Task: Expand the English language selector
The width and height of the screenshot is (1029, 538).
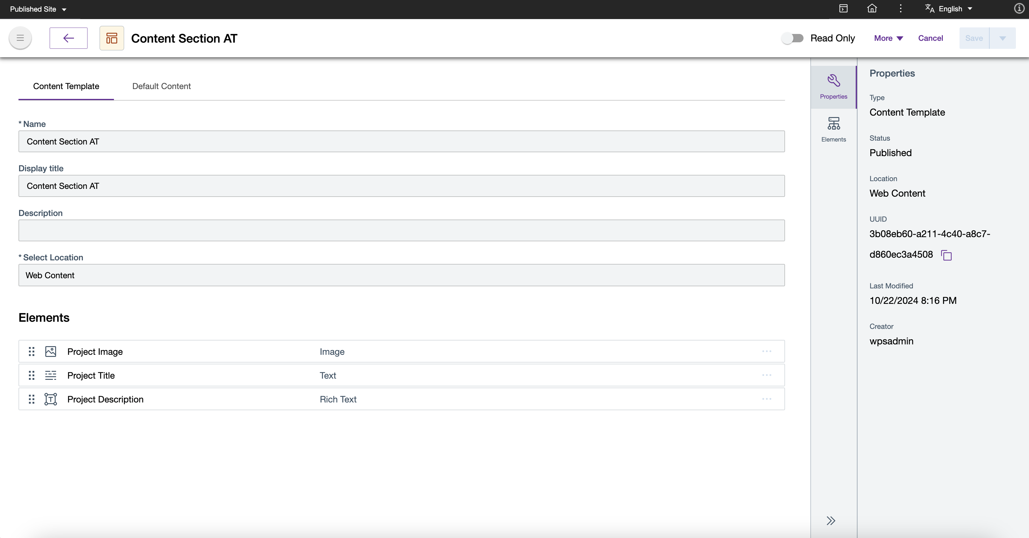Action: tap(949, 9)
